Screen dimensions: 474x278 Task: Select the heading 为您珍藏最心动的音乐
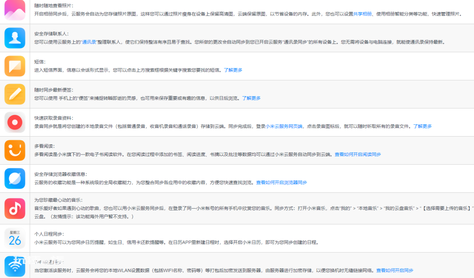pos(58,200)
